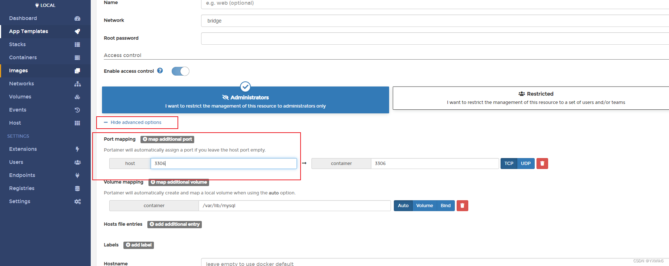Click the Volumes cubes icon

(77, 97)
